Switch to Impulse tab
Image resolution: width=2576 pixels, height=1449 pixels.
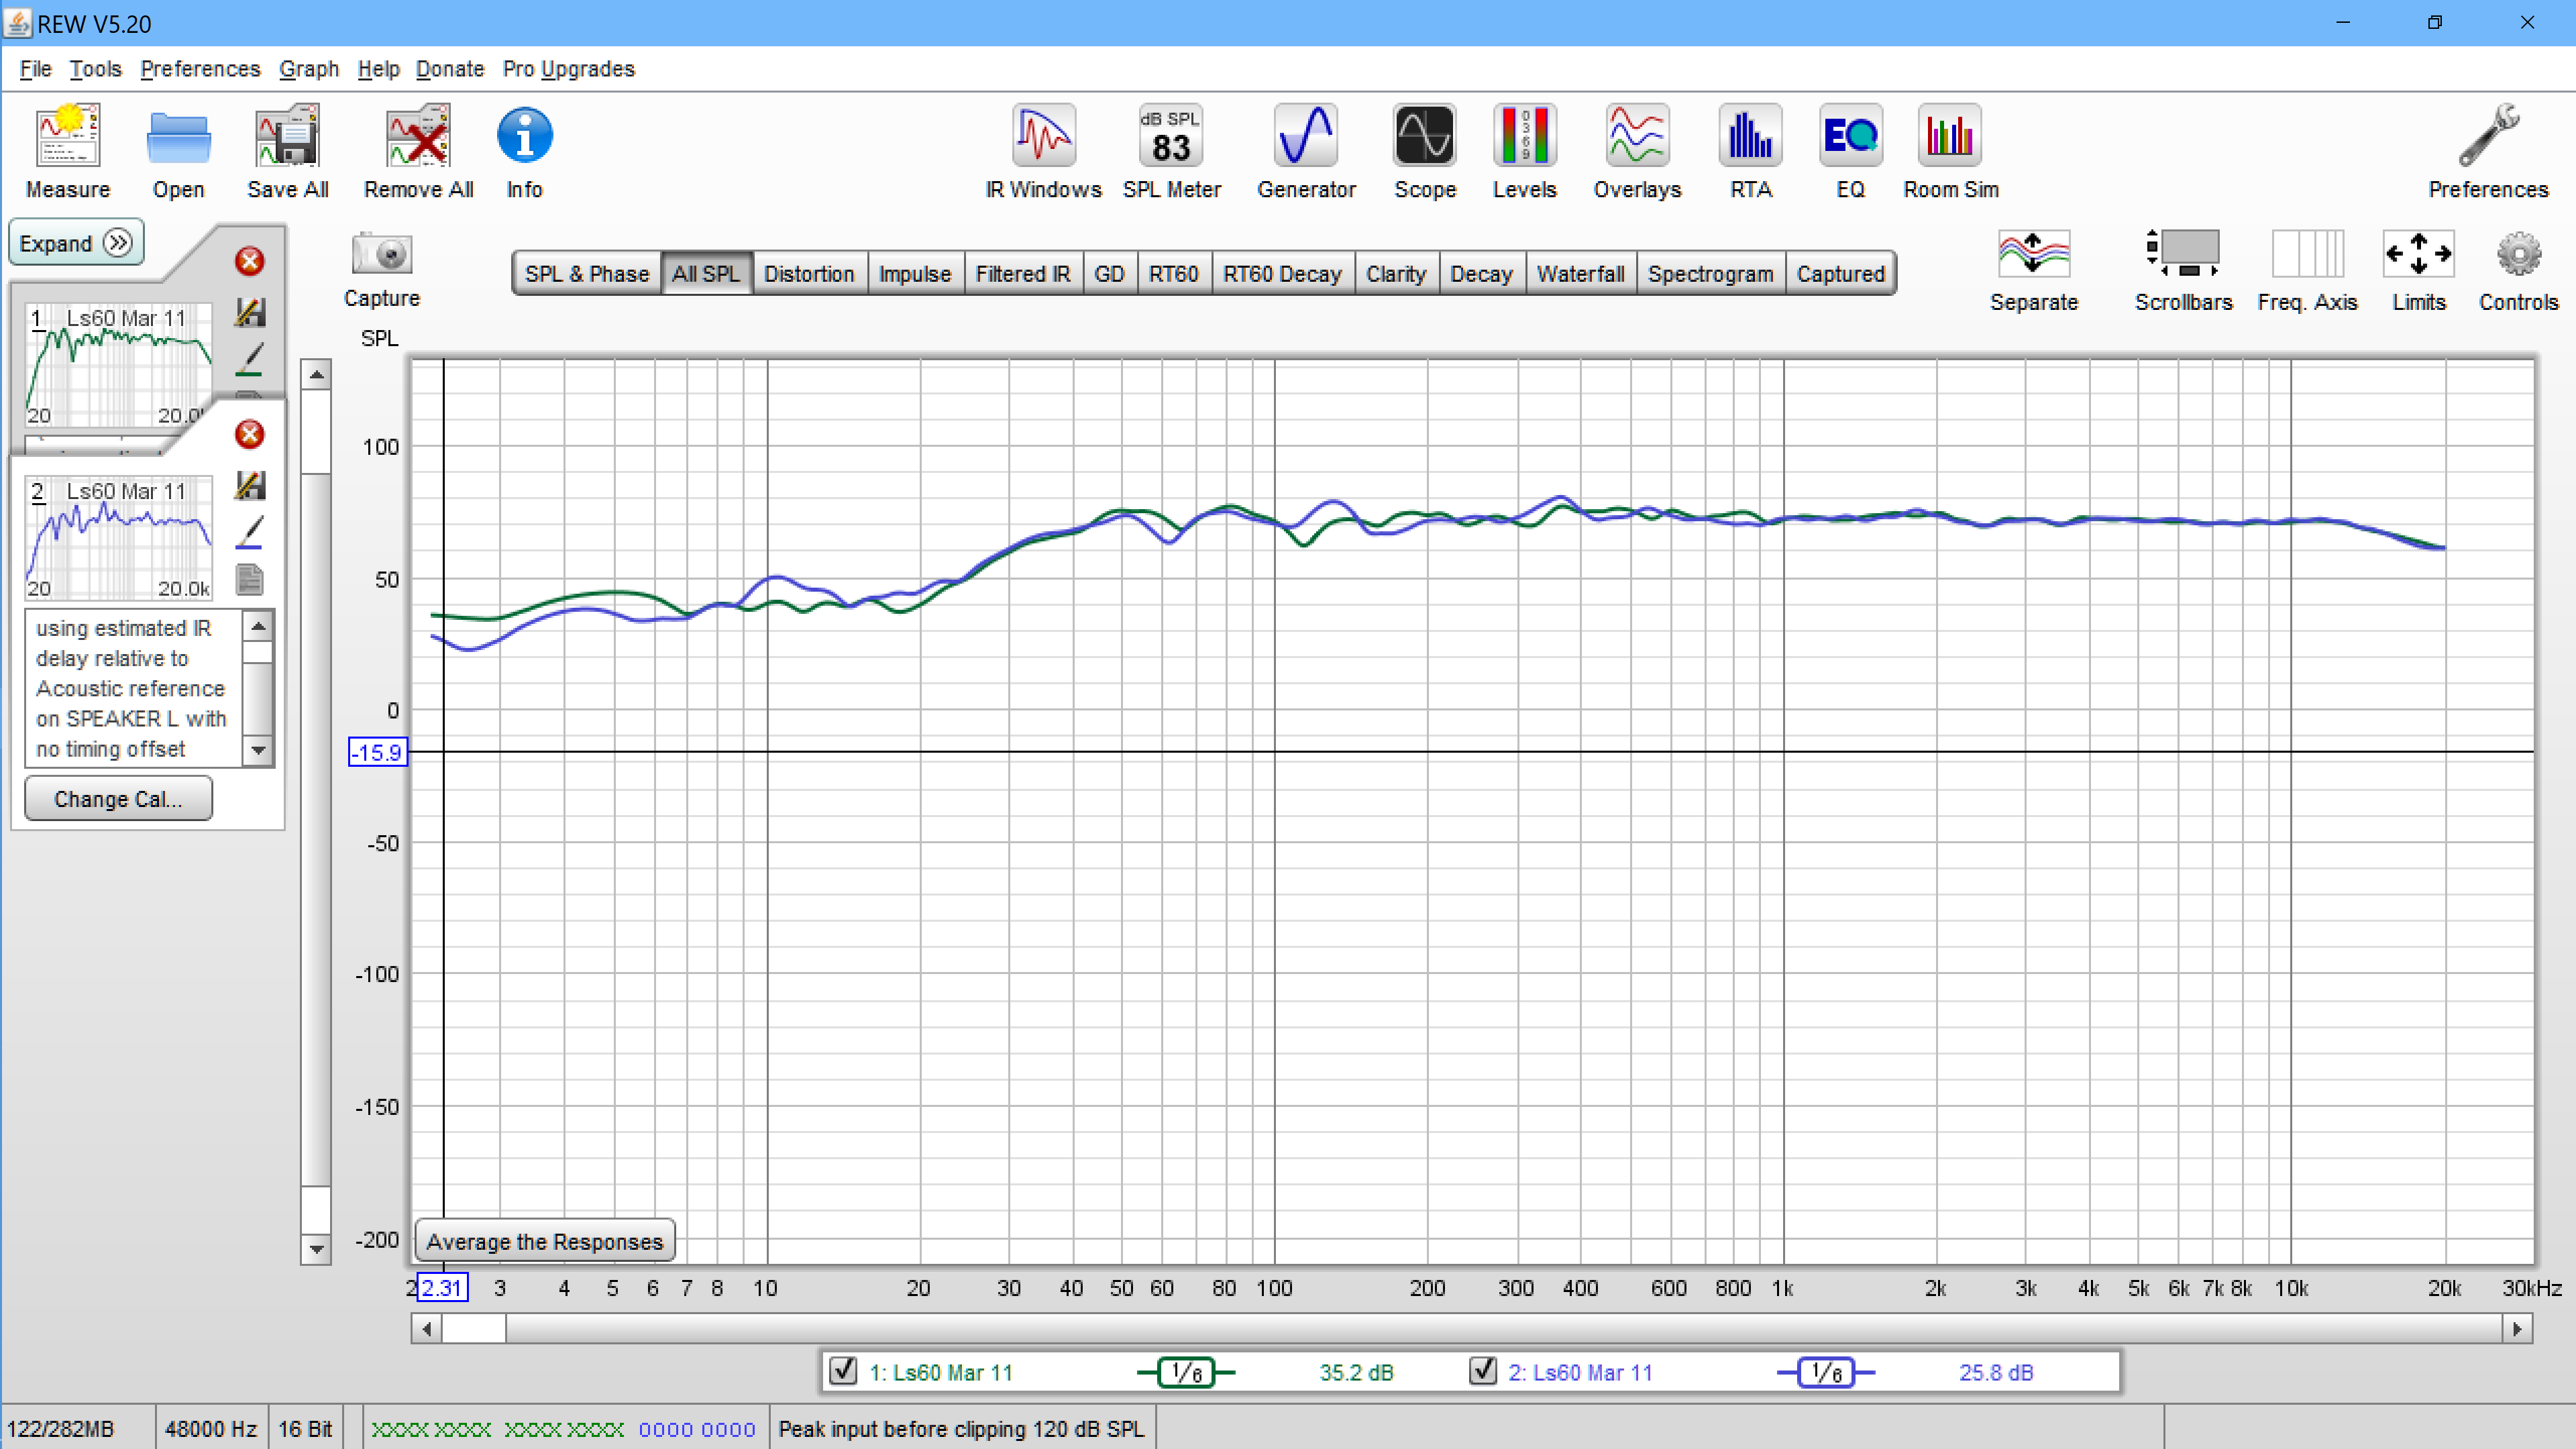pos(915,274)
